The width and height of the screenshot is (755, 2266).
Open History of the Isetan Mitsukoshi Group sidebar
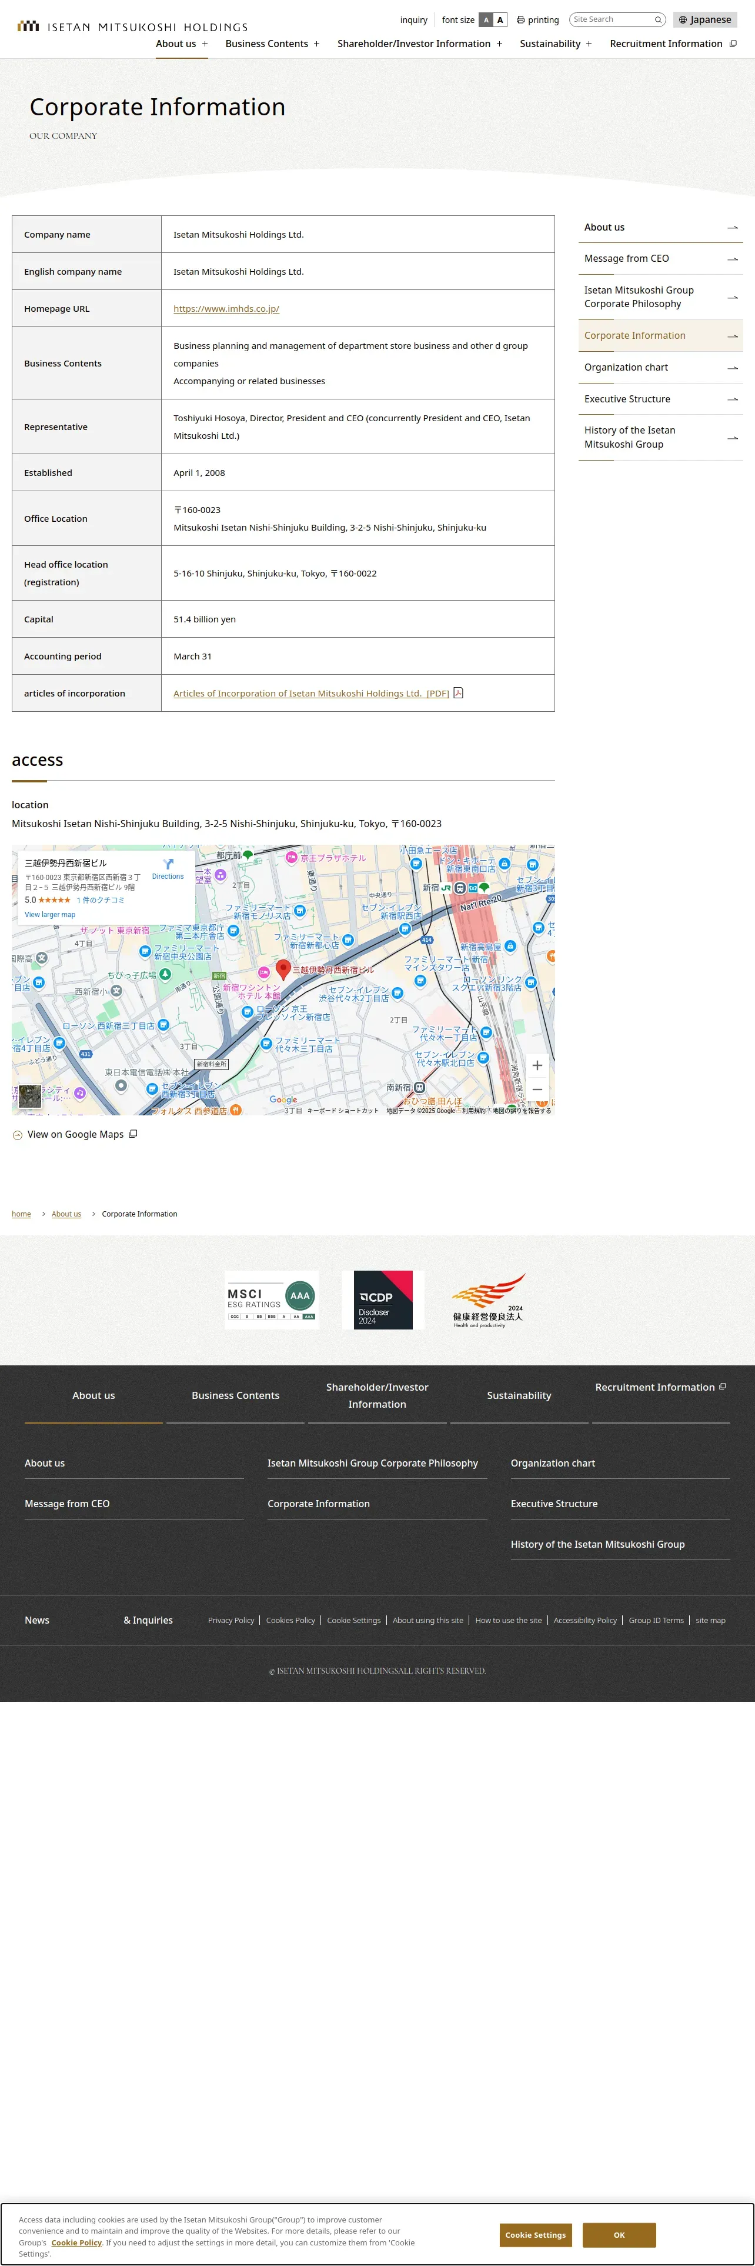click(x=660, y=437)
